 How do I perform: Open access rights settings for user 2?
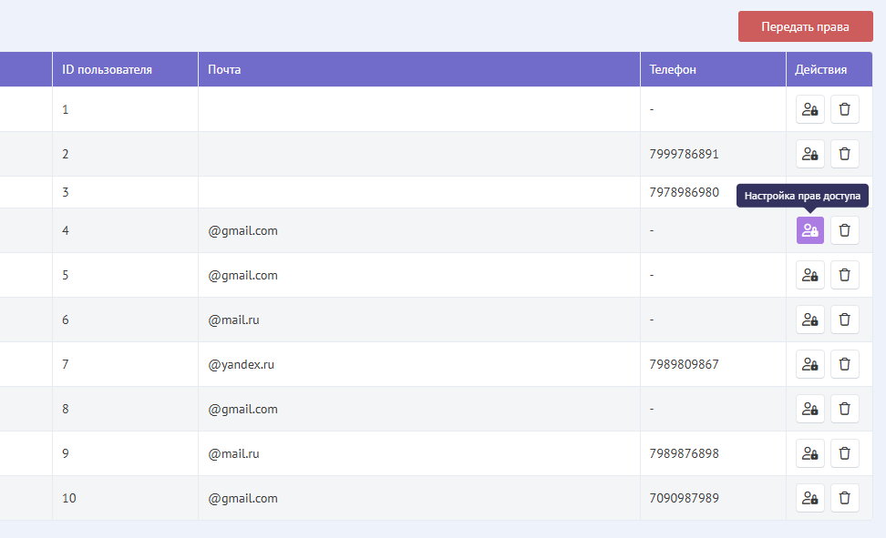[809, 154]
